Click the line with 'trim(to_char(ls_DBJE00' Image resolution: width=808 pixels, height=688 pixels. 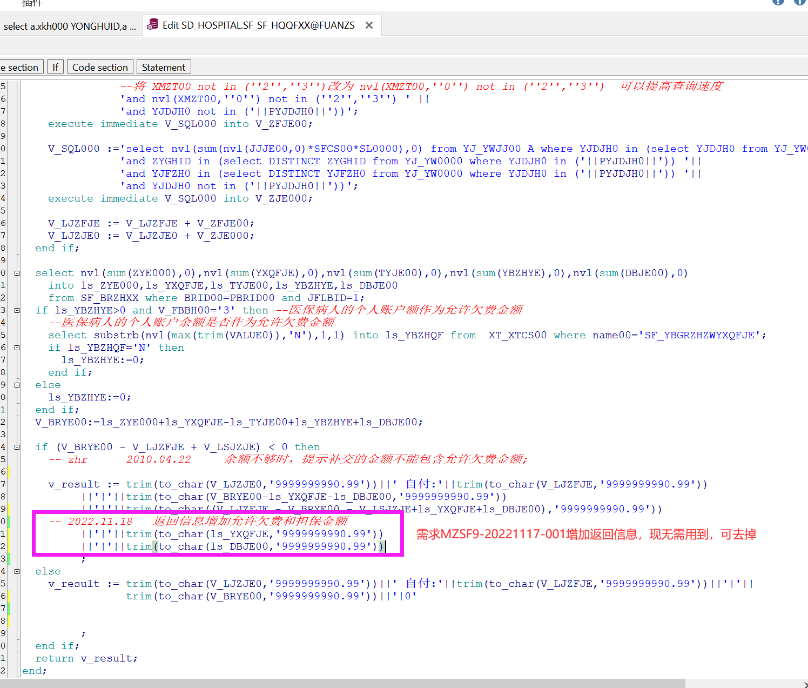[x=232, y=546]
